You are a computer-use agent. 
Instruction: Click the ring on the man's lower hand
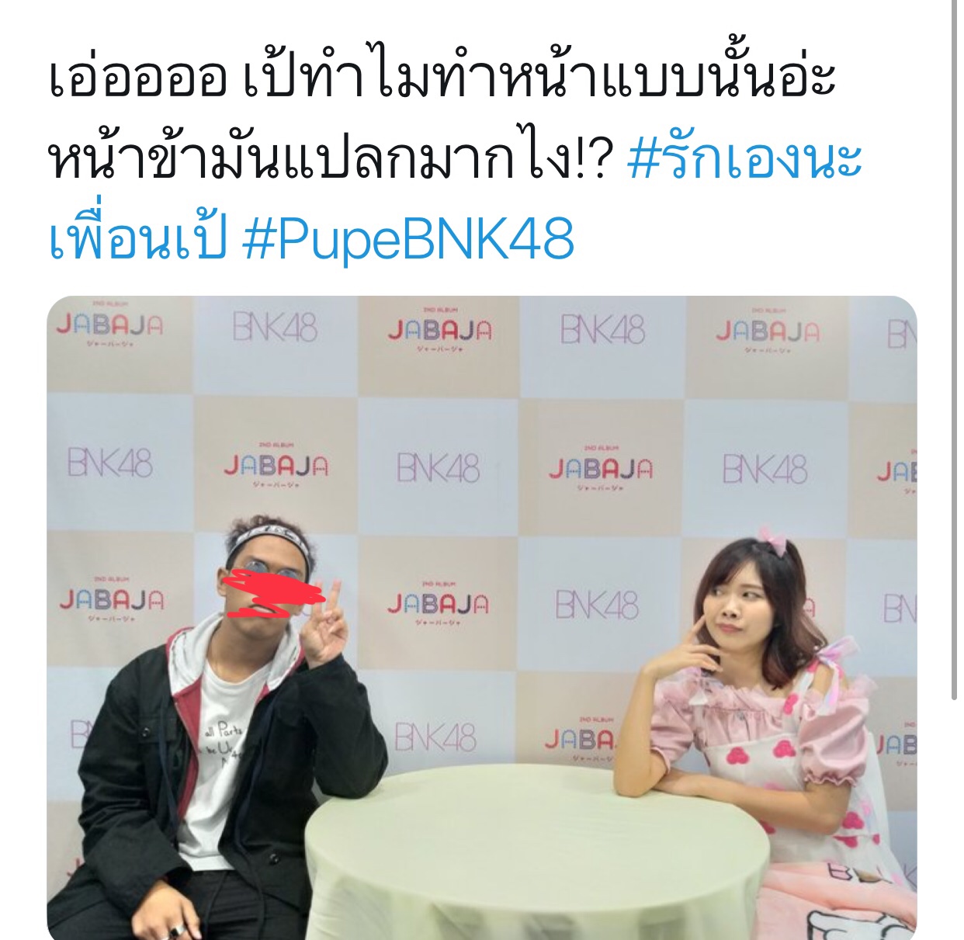pyautogui.click(x=177, y=929)
